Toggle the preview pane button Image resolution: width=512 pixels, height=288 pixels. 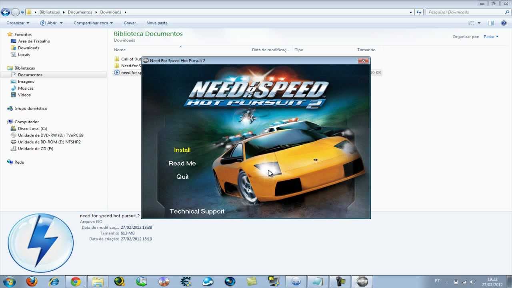click(491, 23)
